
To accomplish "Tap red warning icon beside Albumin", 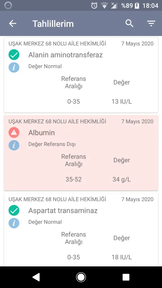I will tap(14, 132).
